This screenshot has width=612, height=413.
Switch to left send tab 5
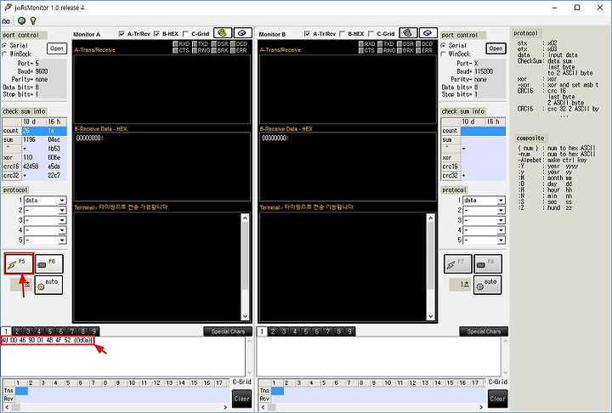click(x=50, y=331)
